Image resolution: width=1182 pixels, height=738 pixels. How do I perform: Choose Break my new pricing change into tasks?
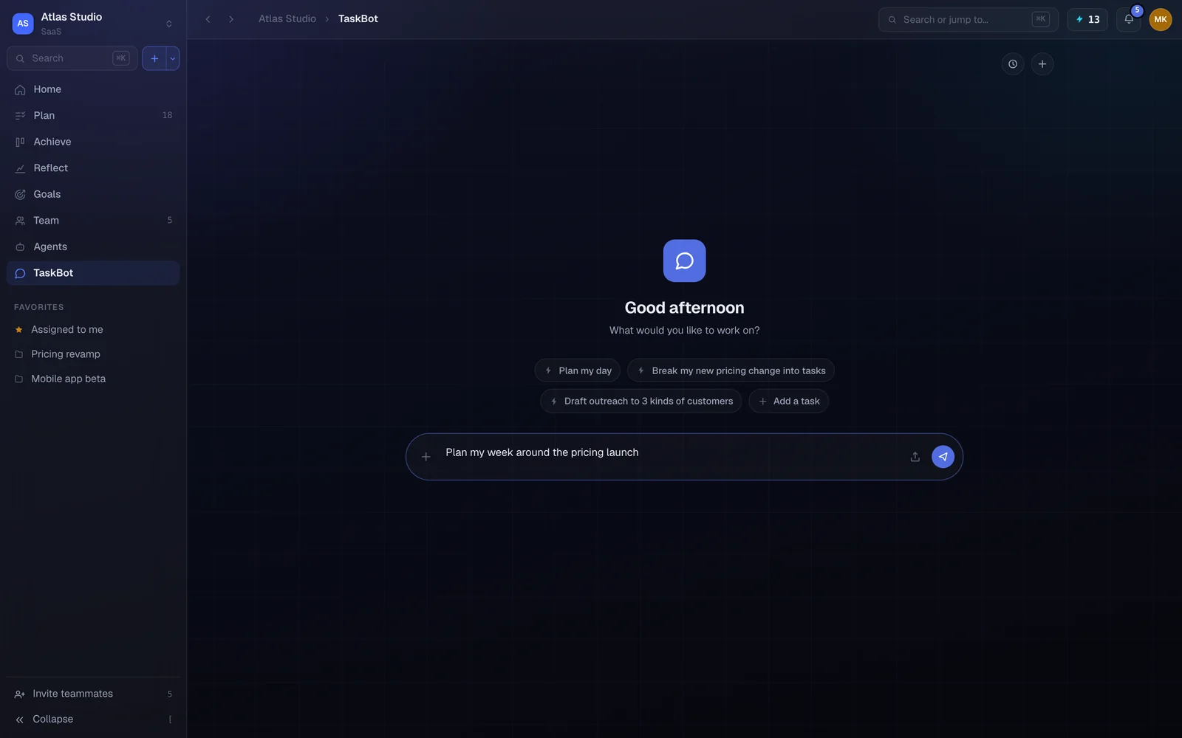731,370
